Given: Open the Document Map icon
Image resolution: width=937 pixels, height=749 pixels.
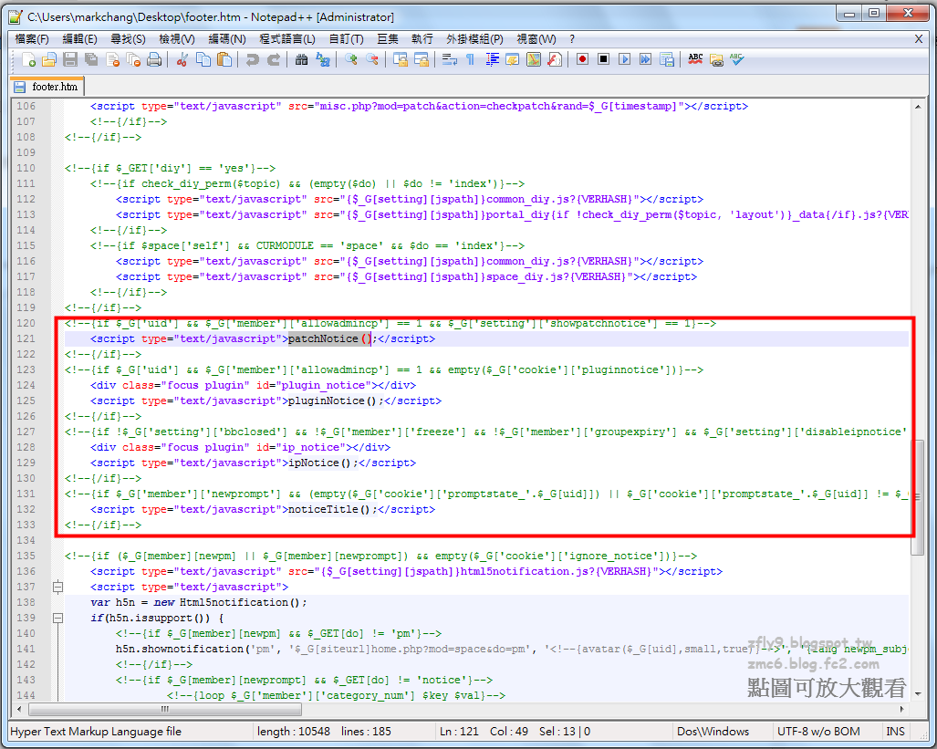Looking at the screenshot, I should pos(534,59).
